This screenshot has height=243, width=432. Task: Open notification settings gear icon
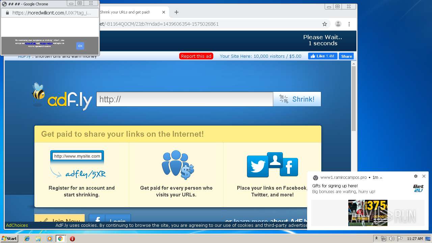pos(416,176)
